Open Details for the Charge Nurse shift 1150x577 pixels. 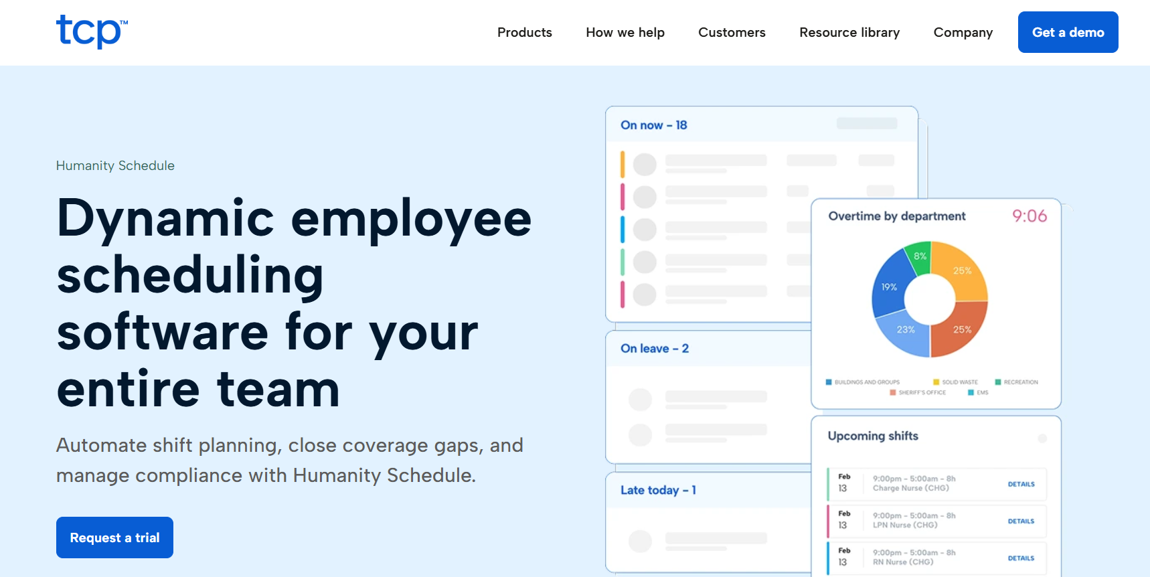(x=1021, y=484)
